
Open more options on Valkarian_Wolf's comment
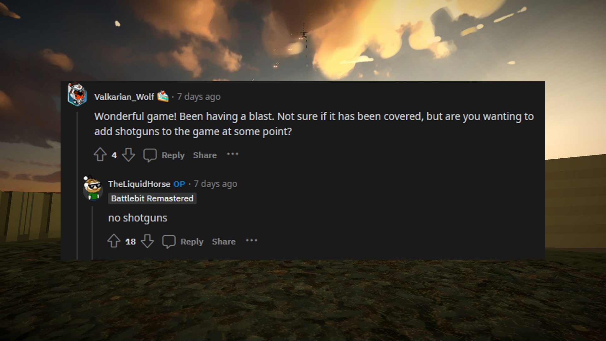[232, 154]
